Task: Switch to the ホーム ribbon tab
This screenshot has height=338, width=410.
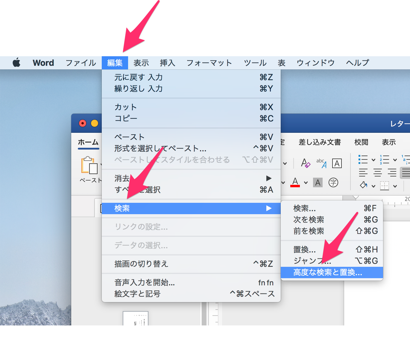Action: 88,142
